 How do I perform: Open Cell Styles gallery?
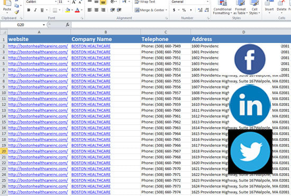pos(254,7)
